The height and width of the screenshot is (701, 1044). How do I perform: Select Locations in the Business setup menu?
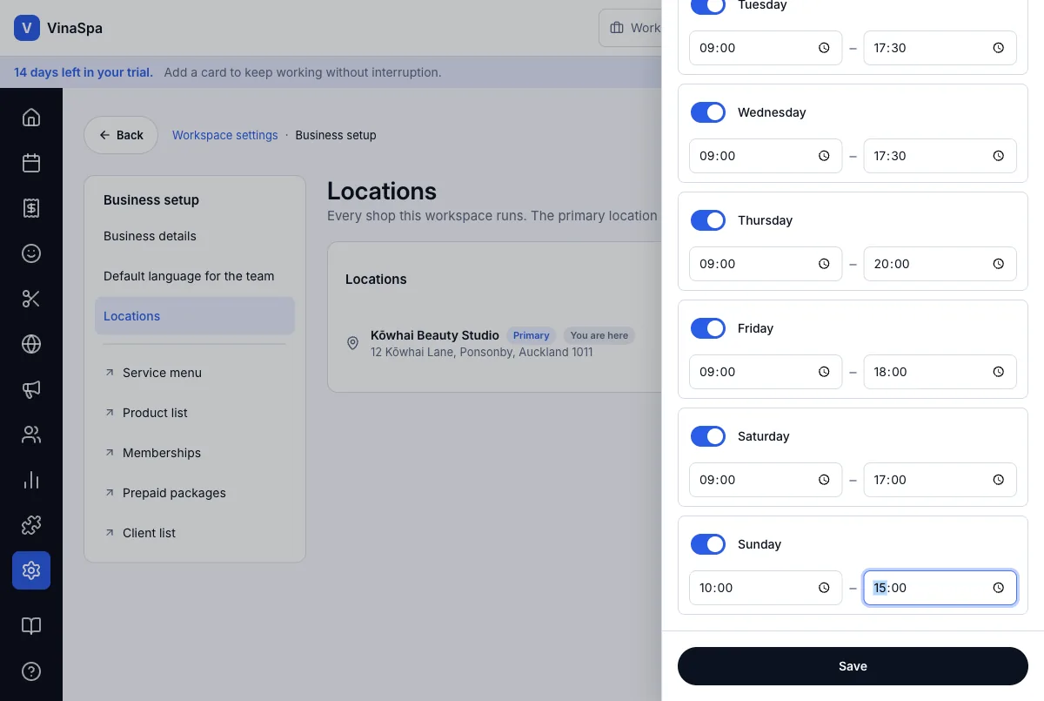195,316
